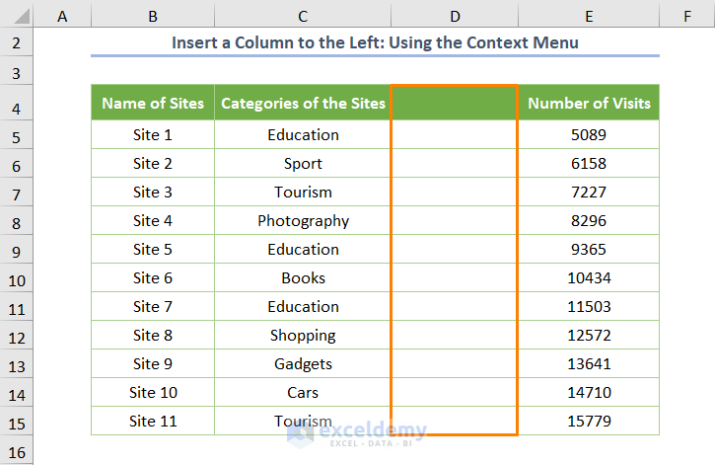Select the Site 10 cell
This screenshot has height=465, width=715.
click(x=153, y=393)
